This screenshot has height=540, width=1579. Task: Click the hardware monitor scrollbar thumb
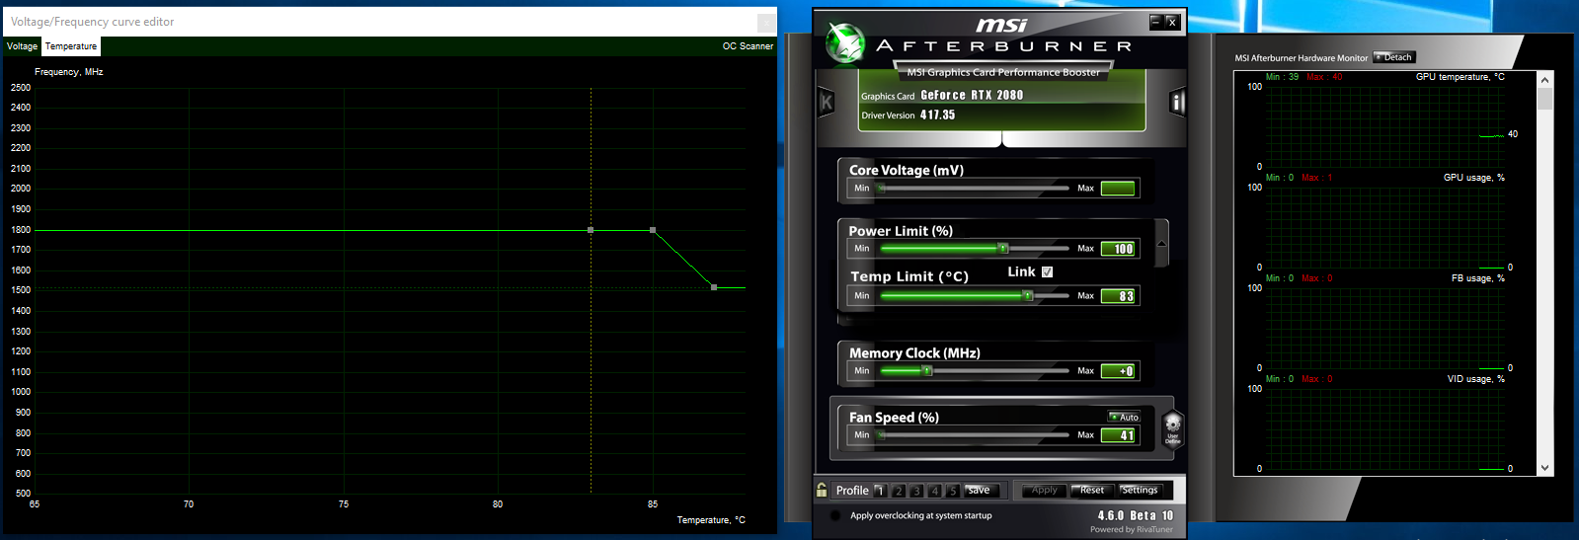coord(1545,99)
